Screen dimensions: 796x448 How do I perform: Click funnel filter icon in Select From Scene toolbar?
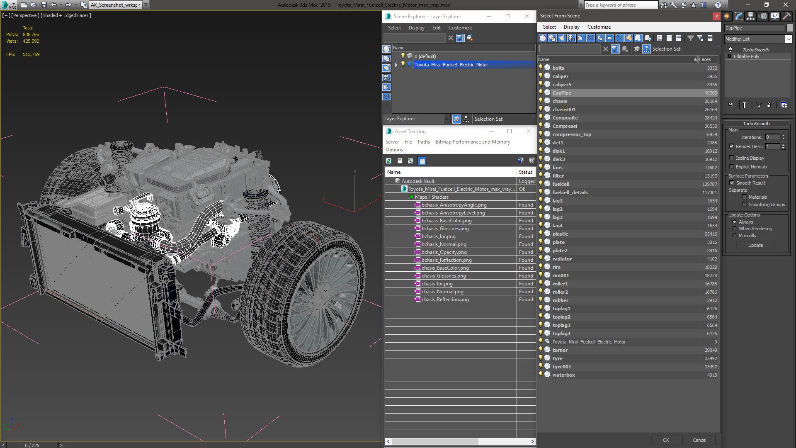point(691,38)
